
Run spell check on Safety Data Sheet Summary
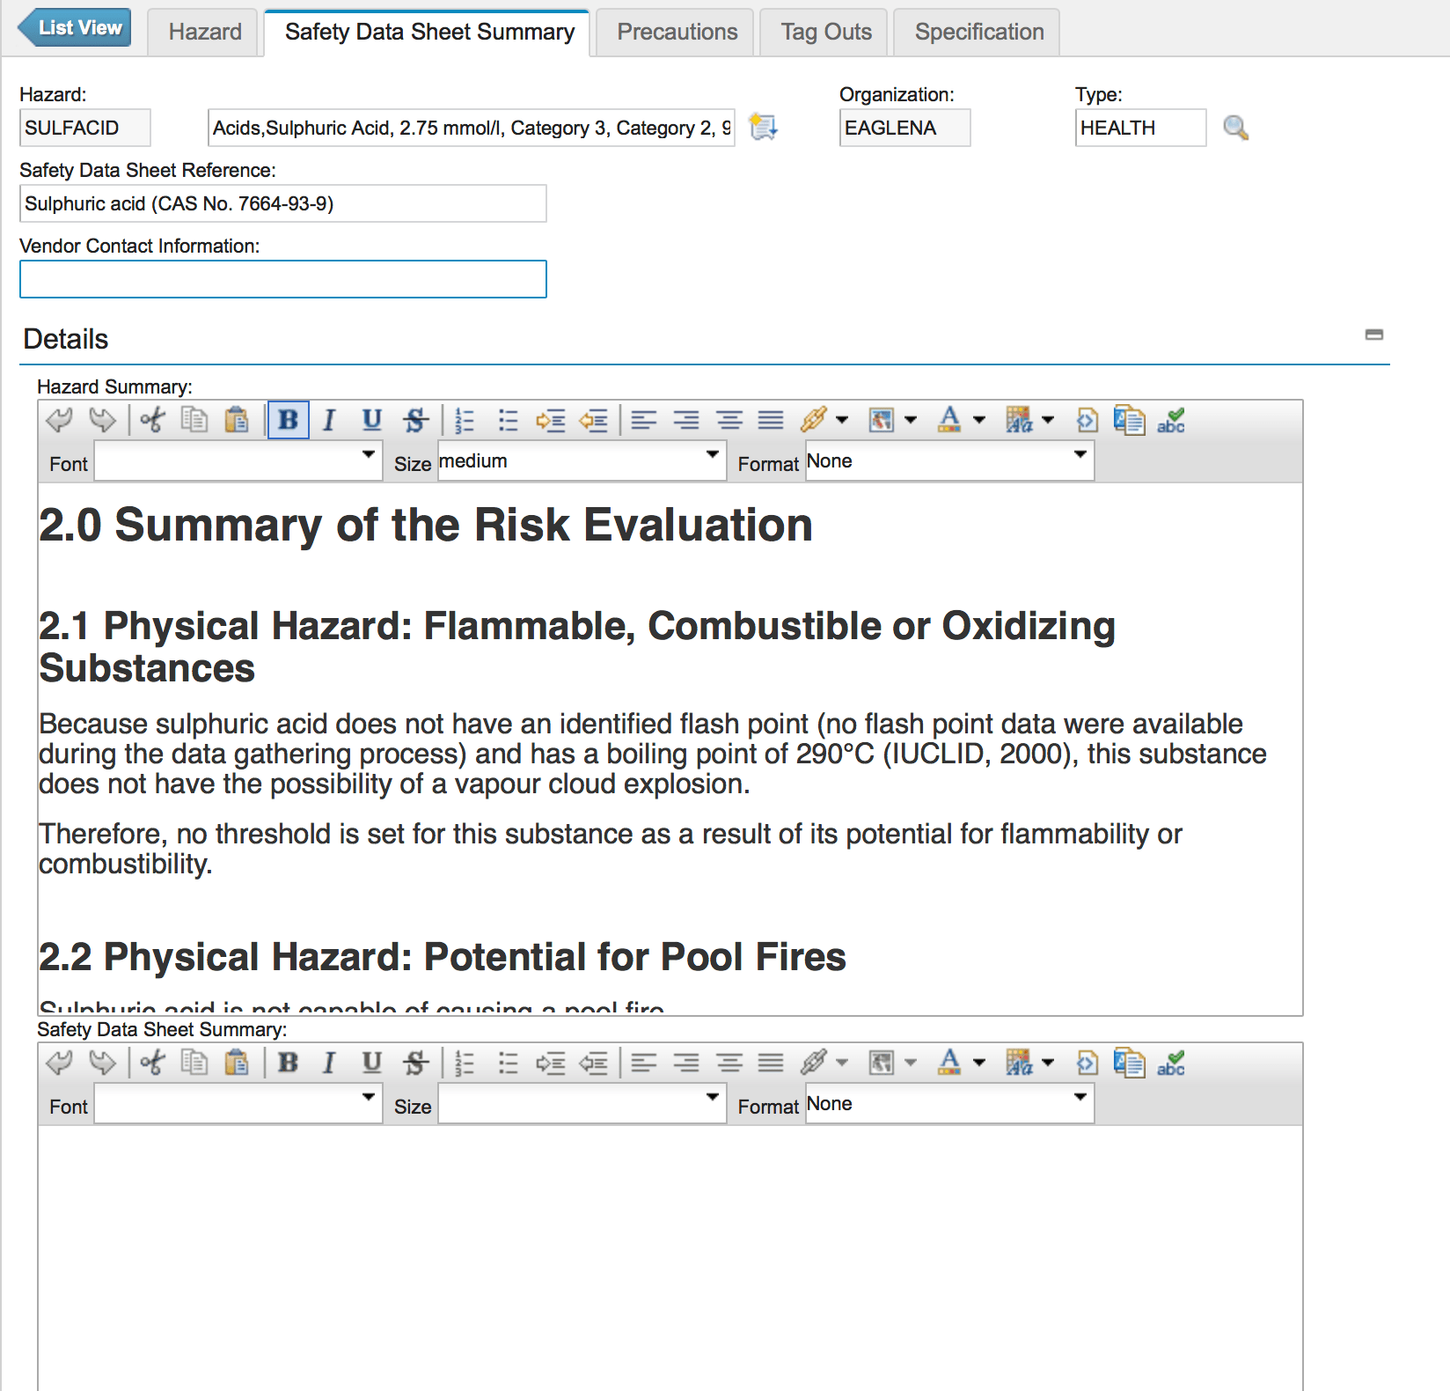[1171, 1063]
